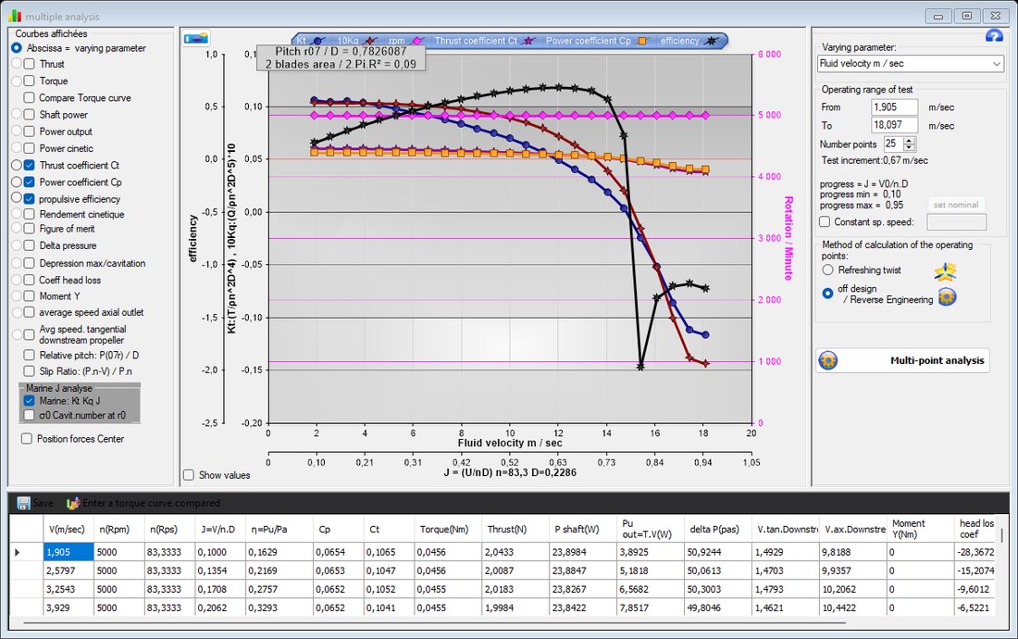Click the Constant sp. speed value field
Image resolution: width=1018 pixels, height=639 pixels.
click(956, 221)
